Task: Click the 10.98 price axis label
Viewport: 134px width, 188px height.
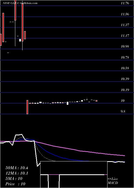Action: (125, 46)
